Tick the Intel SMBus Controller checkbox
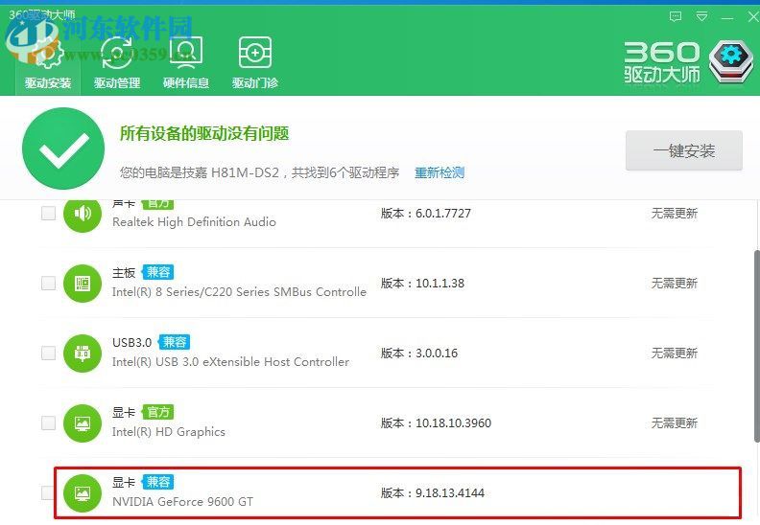Screen dimensions: 760x525 [49, 283]
